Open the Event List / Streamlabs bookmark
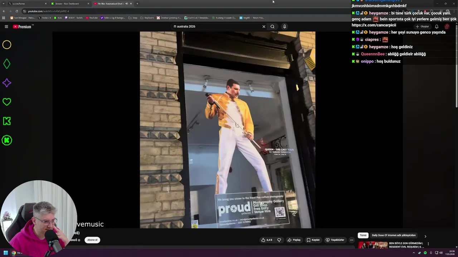Viewport: 458px width, 257px height. 196,17
